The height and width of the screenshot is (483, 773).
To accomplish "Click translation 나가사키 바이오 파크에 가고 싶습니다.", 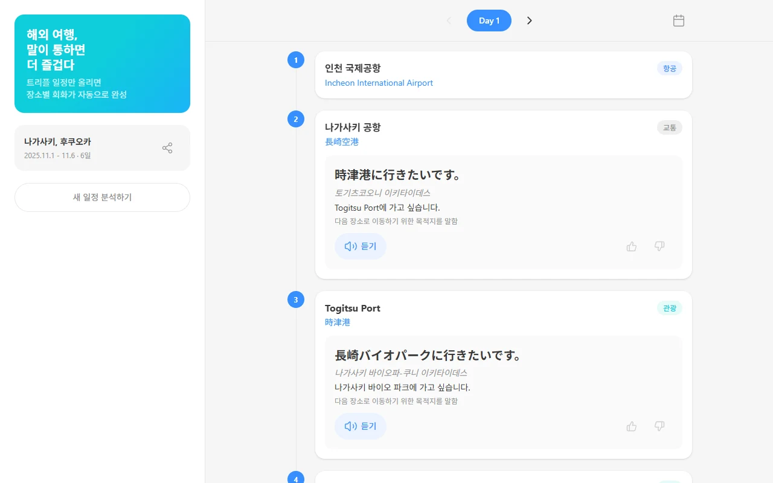I will (x=402, y=388).
